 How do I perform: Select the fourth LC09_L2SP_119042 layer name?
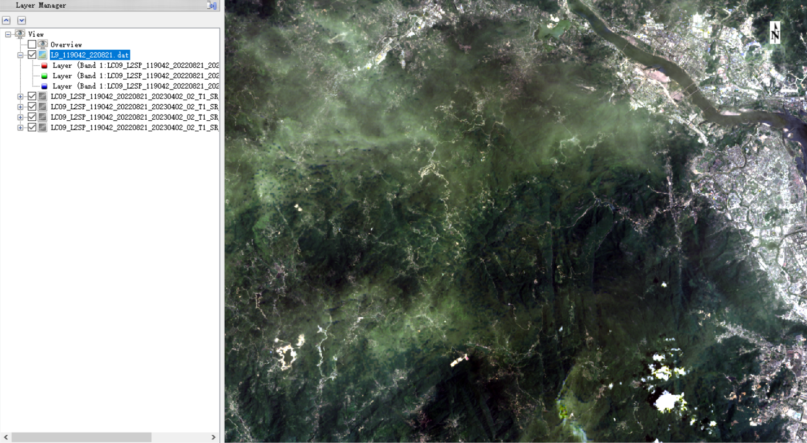134,127
